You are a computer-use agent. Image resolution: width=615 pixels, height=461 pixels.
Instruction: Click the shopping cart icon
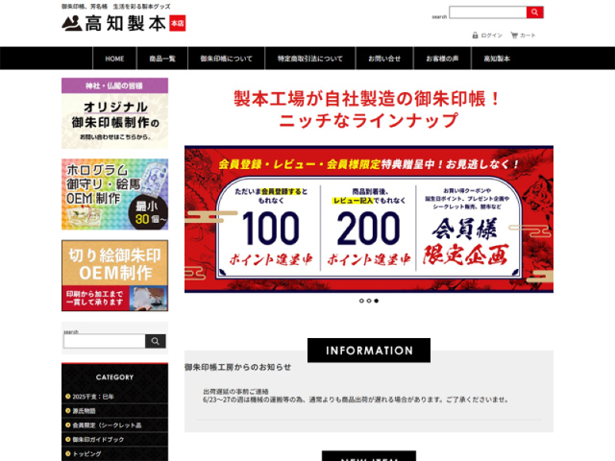pos(514,36)
